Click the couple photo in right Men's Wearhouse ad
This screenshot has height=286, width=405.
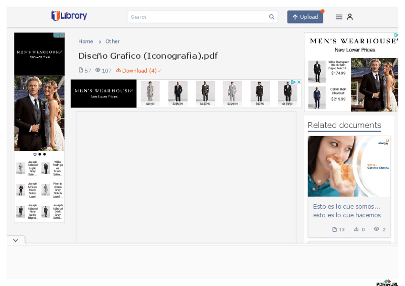[374, 85]
